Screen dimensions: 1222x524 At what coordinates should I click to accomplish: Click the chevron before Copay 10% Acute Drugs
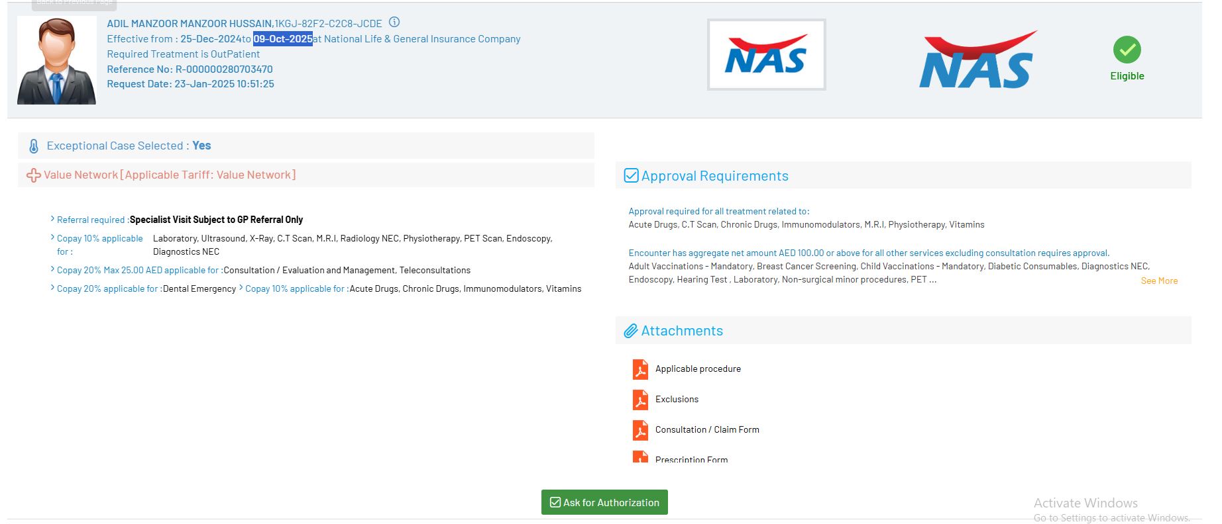click(241, 288)
